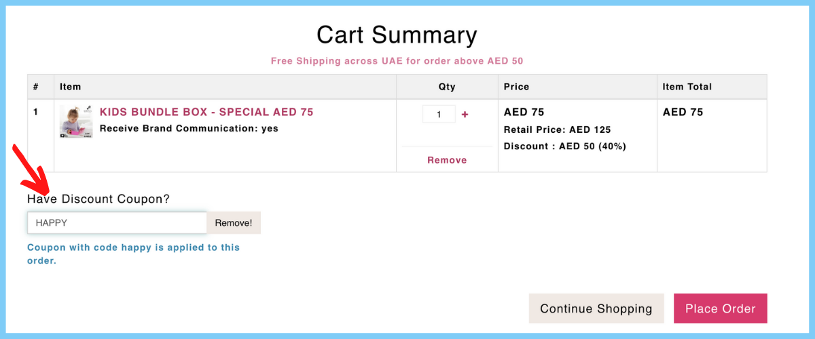The image size is (815, 339).
Task: Click the plus icon to increase quantity
Action: (465, 115)
